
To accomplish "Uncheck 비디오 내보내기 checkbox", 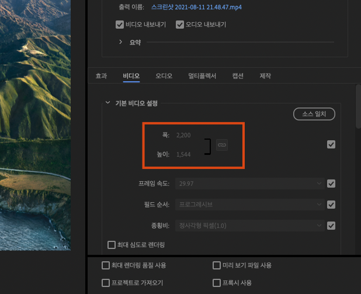I will pyautogui.click(x=120, y=25).
